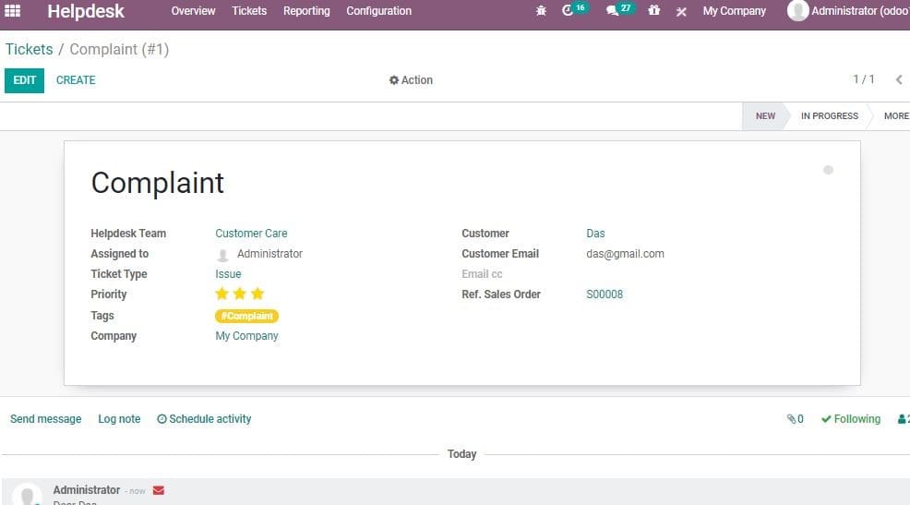Click the debug bug icon
The width and height of the screenshot is (910, 505).
tap(541, 11)
